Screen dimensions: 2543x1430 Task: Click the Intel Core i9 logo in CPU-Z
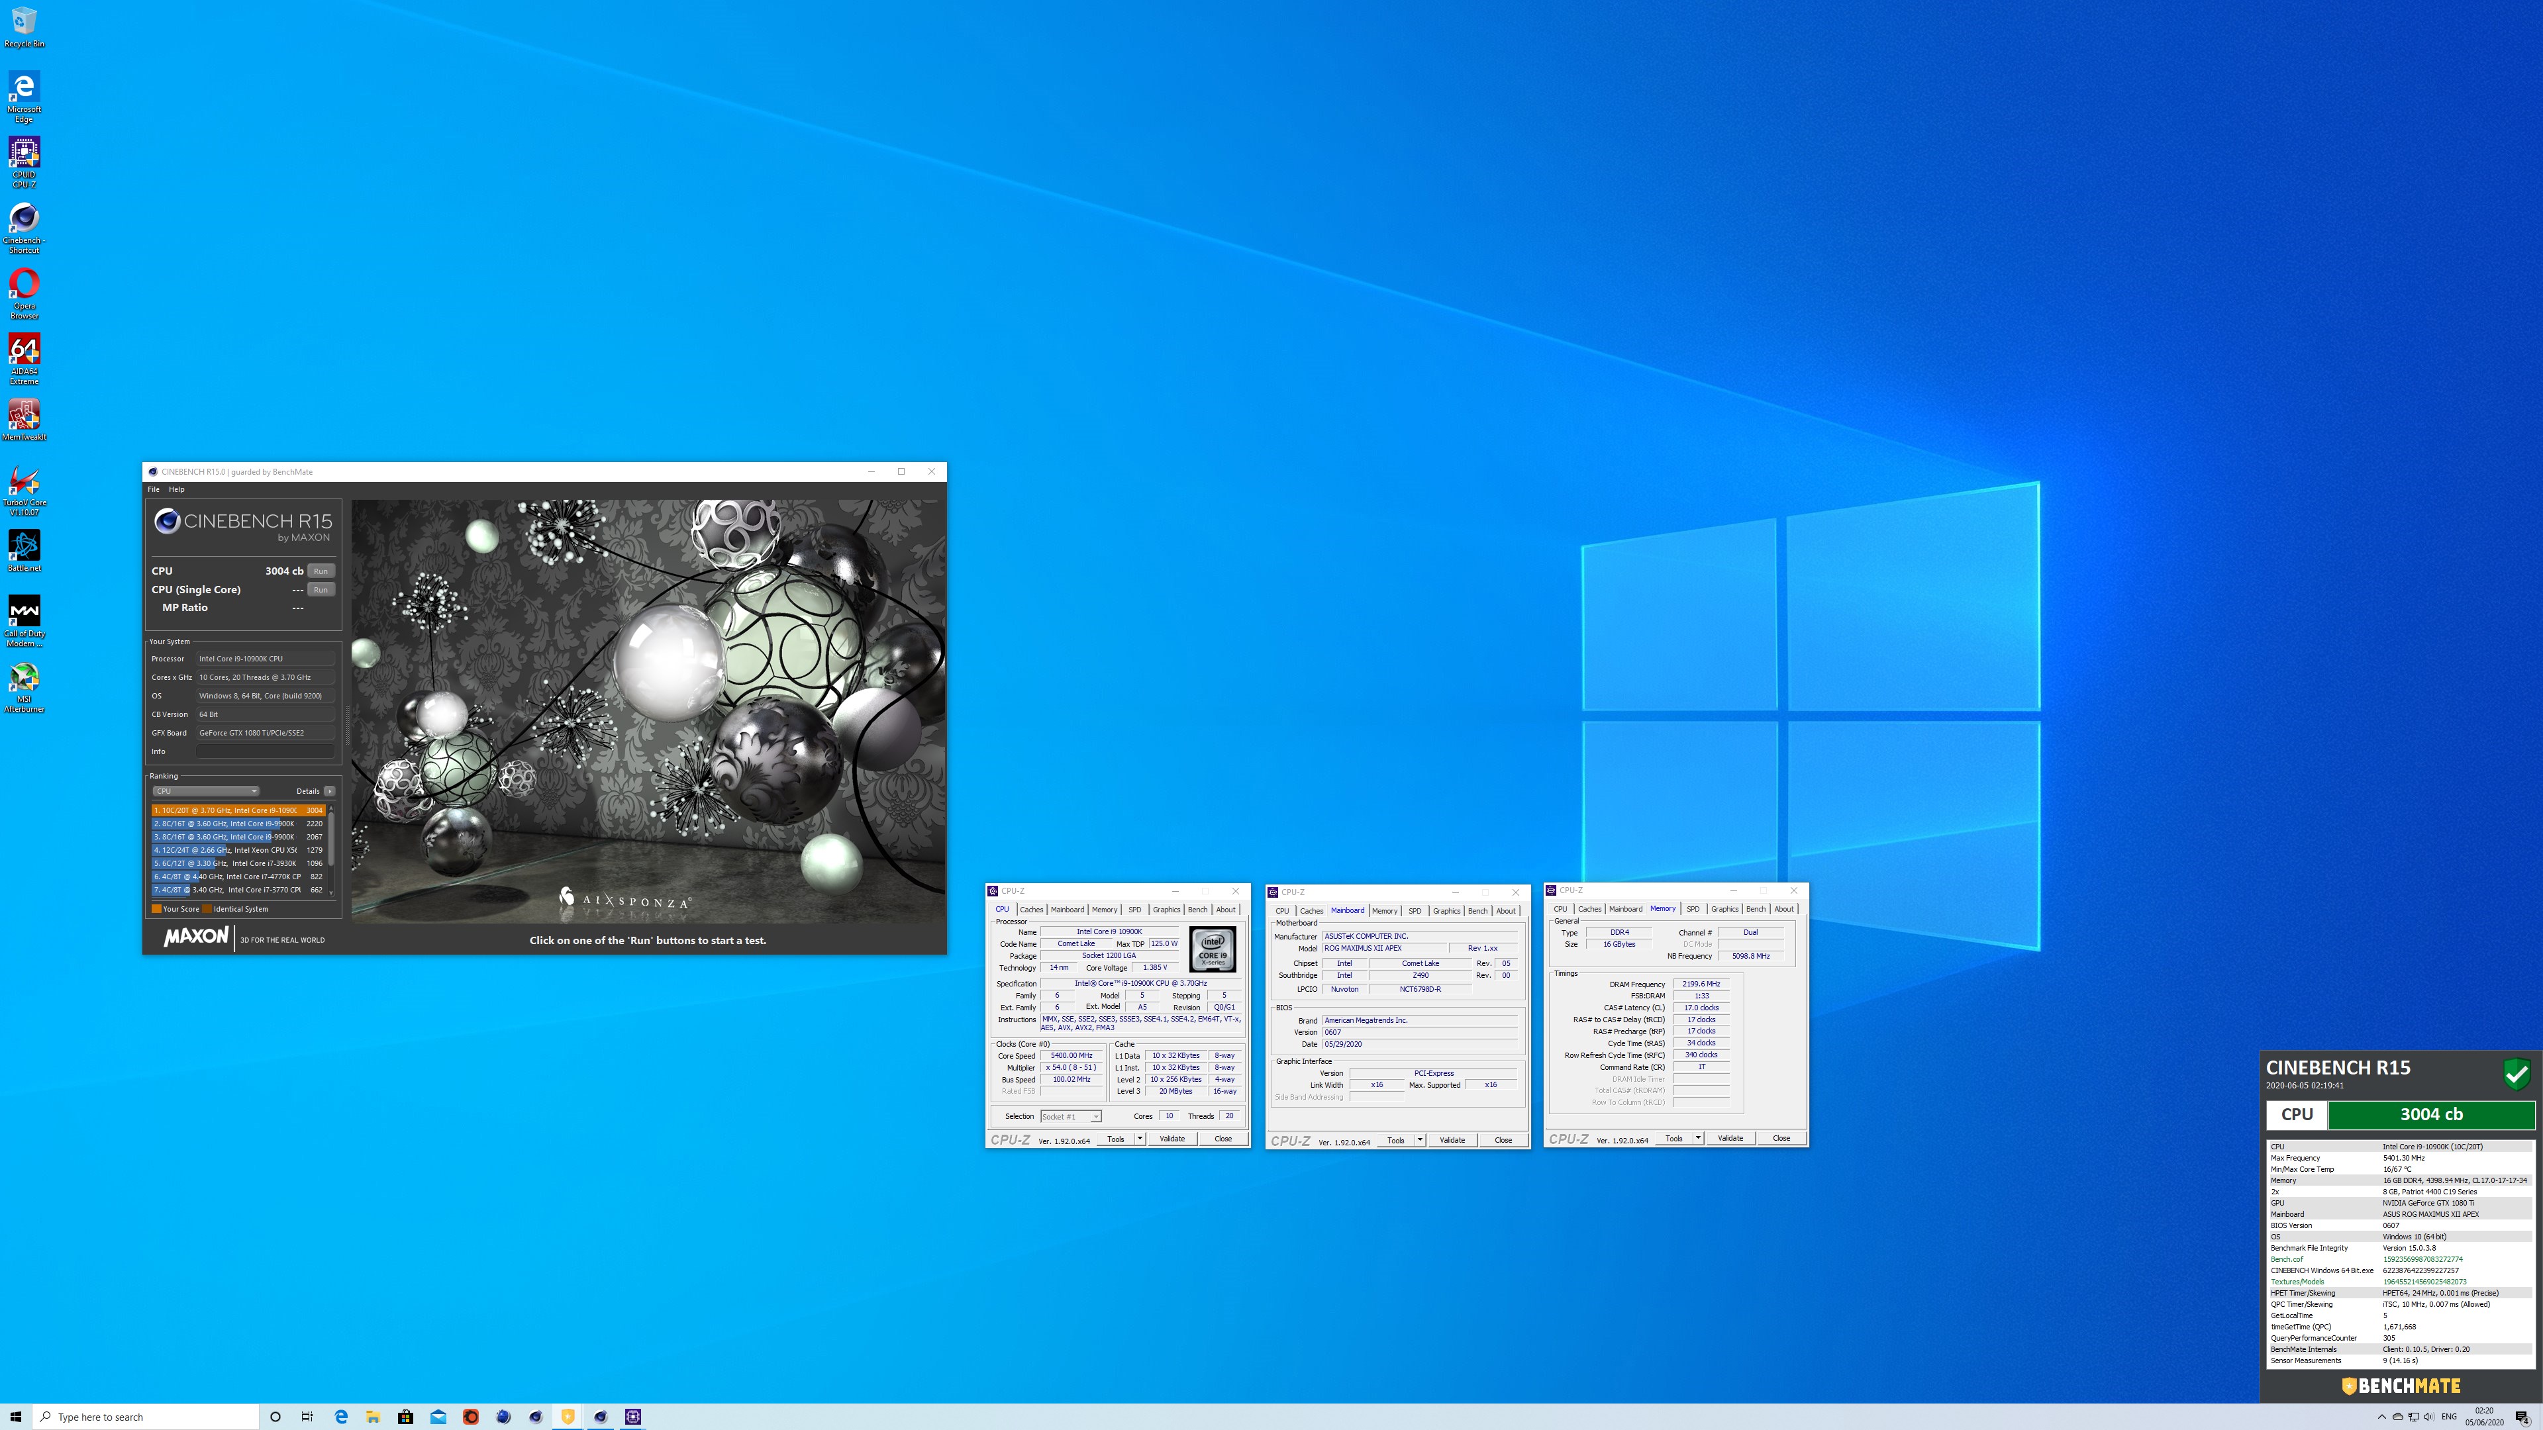point(1213,951)
